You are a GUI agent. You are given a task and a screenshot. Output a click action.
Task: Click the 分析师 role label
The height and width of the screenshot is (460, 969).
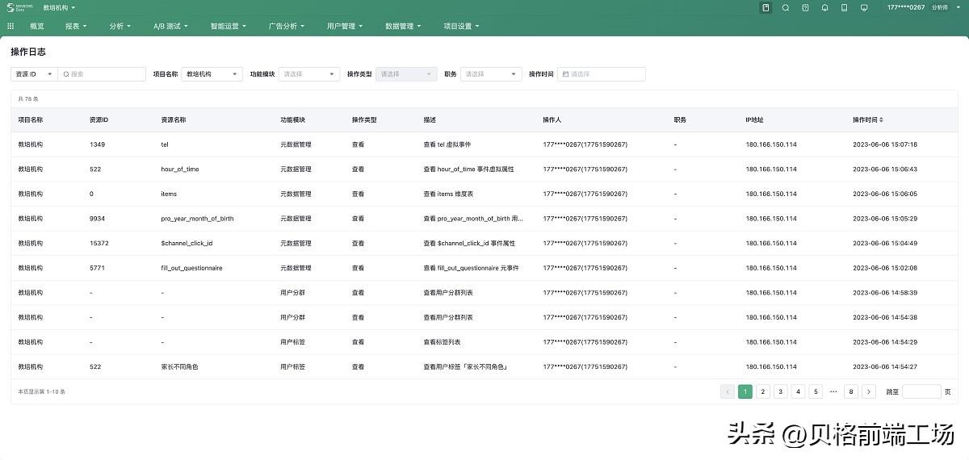tap(940, 7)
